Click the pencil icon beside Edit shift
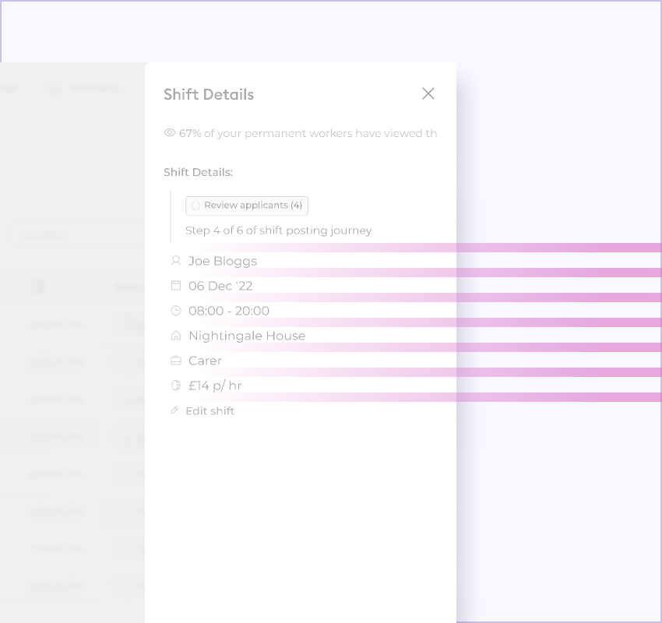The width and height of the screenshot is (662, 623). point(174,410)
